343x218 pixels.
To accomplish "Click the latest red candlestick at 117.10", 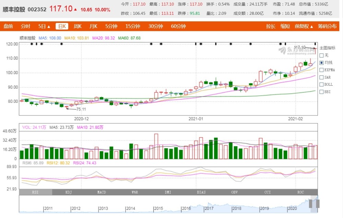I will (x=315, y=51).
